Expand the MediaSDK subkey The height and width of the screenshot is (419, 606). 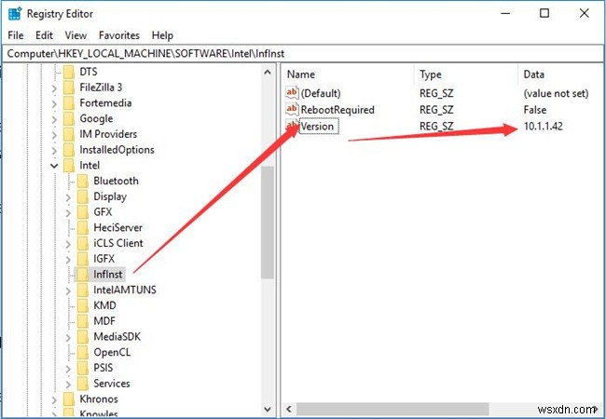click(68, 337)
